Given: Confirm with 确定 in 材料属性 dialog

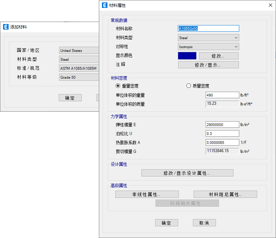Looking at the screenshot, I should [166, 223].
